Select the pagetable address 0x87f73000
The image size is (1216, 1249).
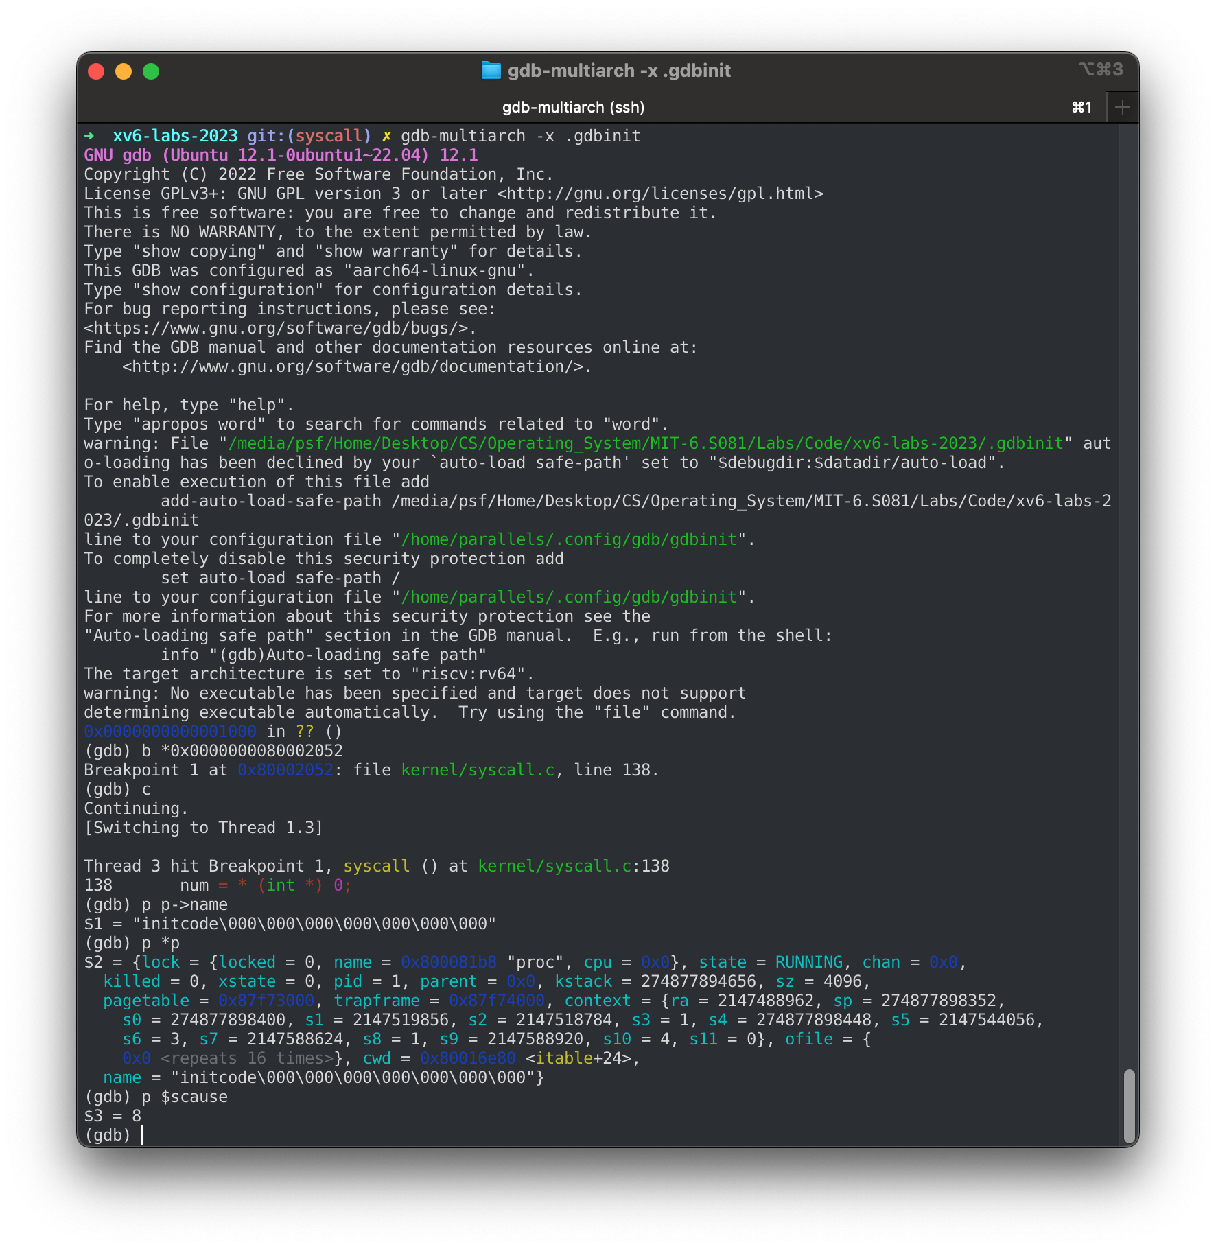point(264,1001)
